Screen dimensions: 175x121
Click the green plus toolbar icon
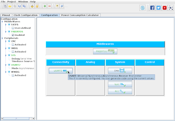(x=45, y=6)
